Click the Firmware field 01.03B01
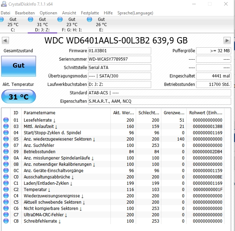 120,51
